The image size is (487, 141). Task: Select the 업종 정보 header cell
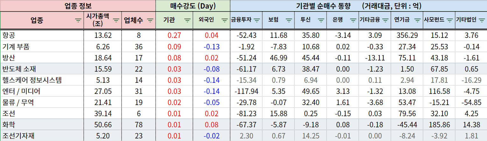(x=78, y=5)
